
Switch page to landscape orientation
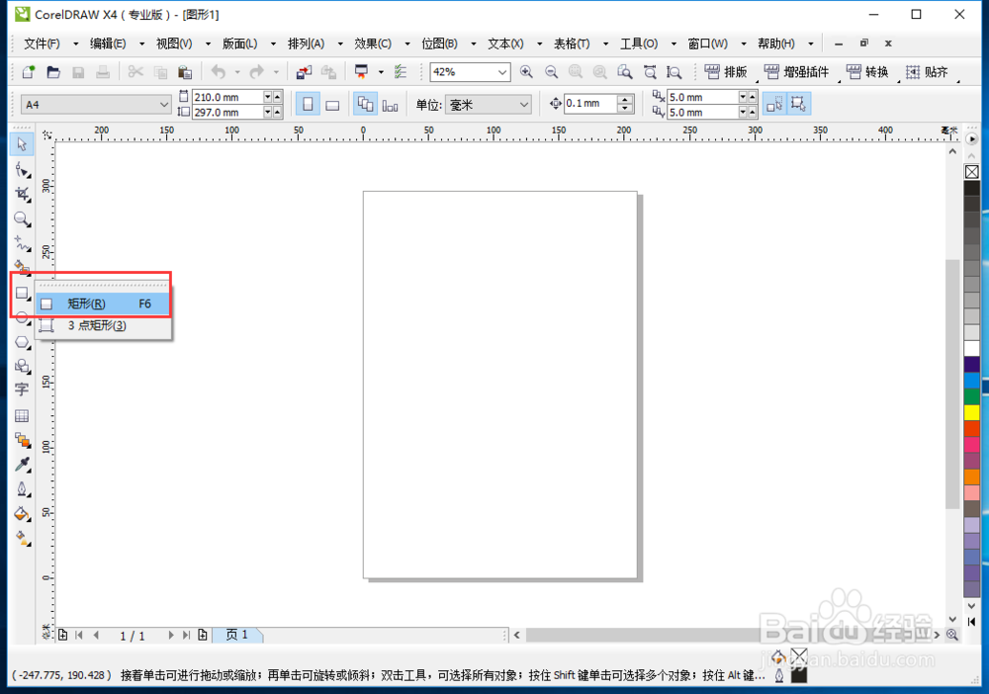(334, 103)
